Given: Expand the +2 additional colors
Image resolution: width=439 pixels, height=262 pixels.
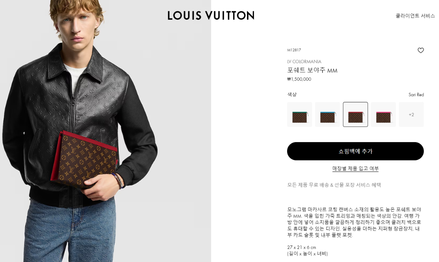Looking at the screenshot, I should [411, 114].
